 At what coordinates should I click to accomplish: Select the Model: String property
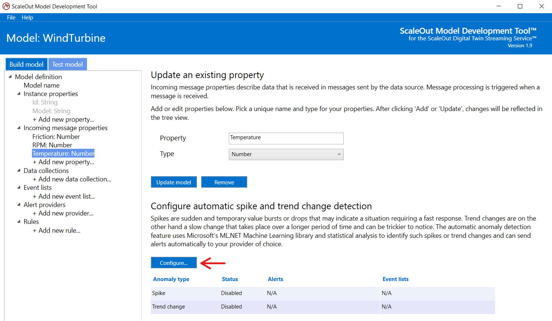point(51,111)
